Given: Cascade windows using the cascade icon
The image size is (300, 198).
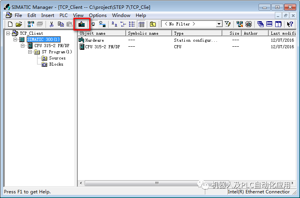Looking at the screenshot, I should tap(261, 24).
